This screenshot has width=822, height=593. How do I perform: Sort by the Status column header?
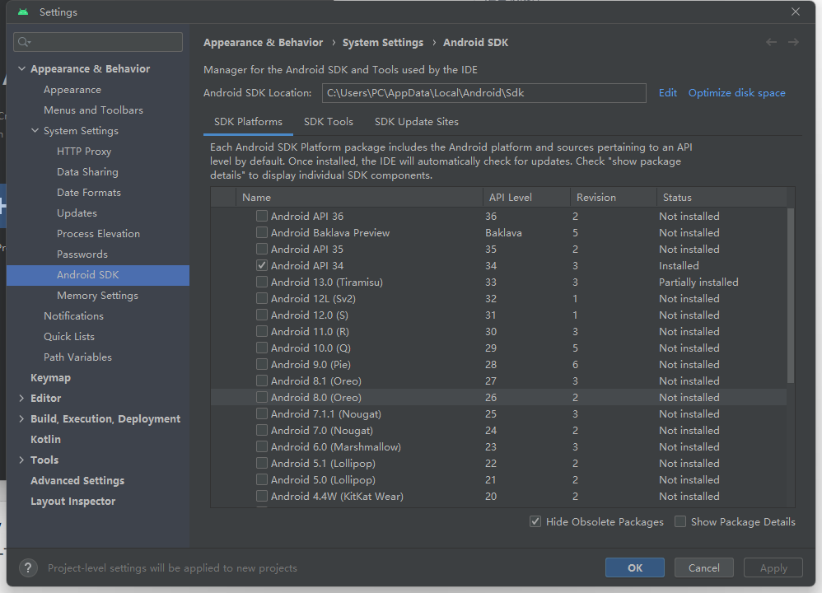[722, 197]
